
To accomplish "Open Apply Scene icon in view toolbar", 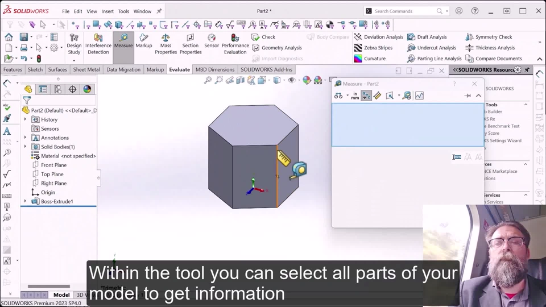I will click(x=318, y=80).
